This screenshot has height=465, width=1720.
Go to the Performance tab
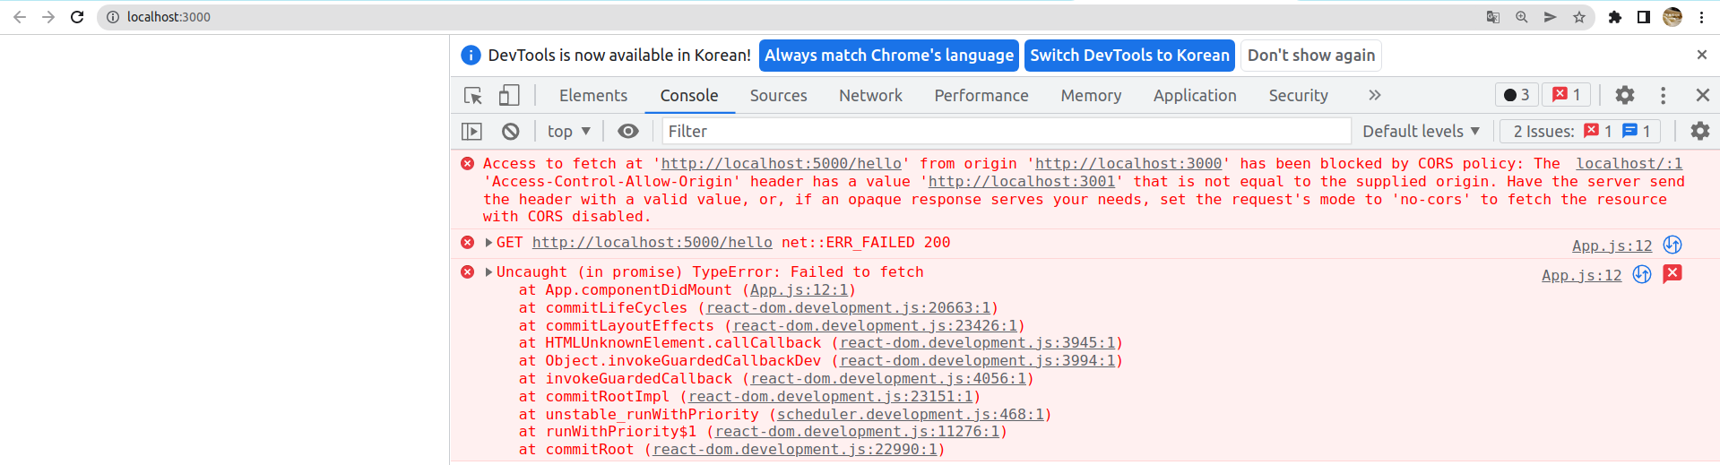pyautogui.click(x=981, y=95)
